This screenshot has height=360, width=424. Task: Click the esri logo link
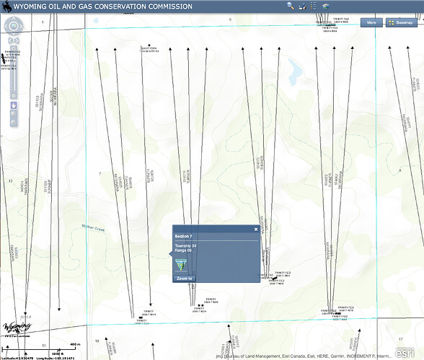click(405, 353)
